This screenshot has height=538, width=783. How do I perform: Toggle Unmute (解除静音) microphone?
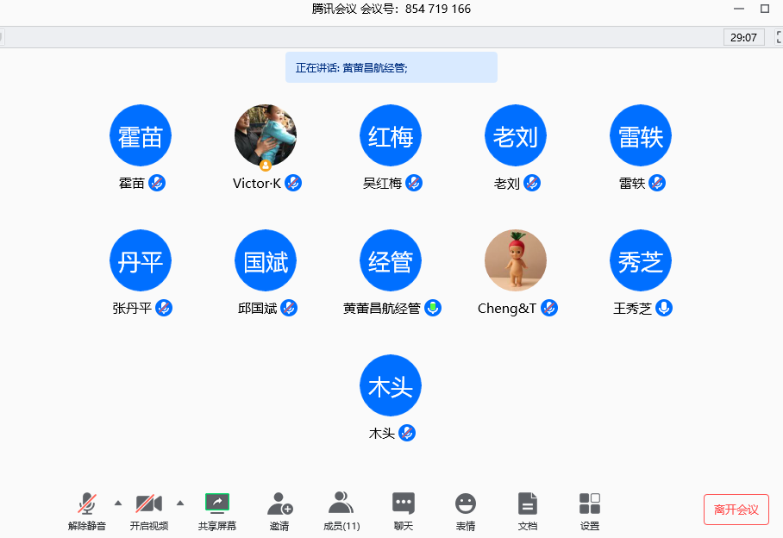click(x=87, y=504)
